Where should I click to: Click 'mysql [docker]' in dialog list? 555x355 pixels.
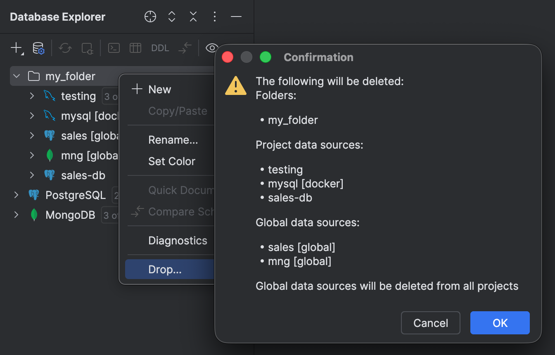click(x=306, y=184)
